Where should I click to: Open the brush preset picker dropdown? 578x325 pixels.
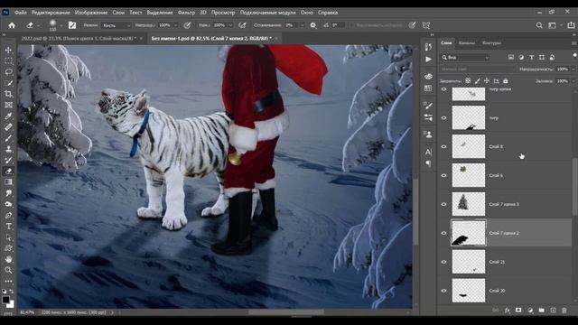click(x=61, y=25)
